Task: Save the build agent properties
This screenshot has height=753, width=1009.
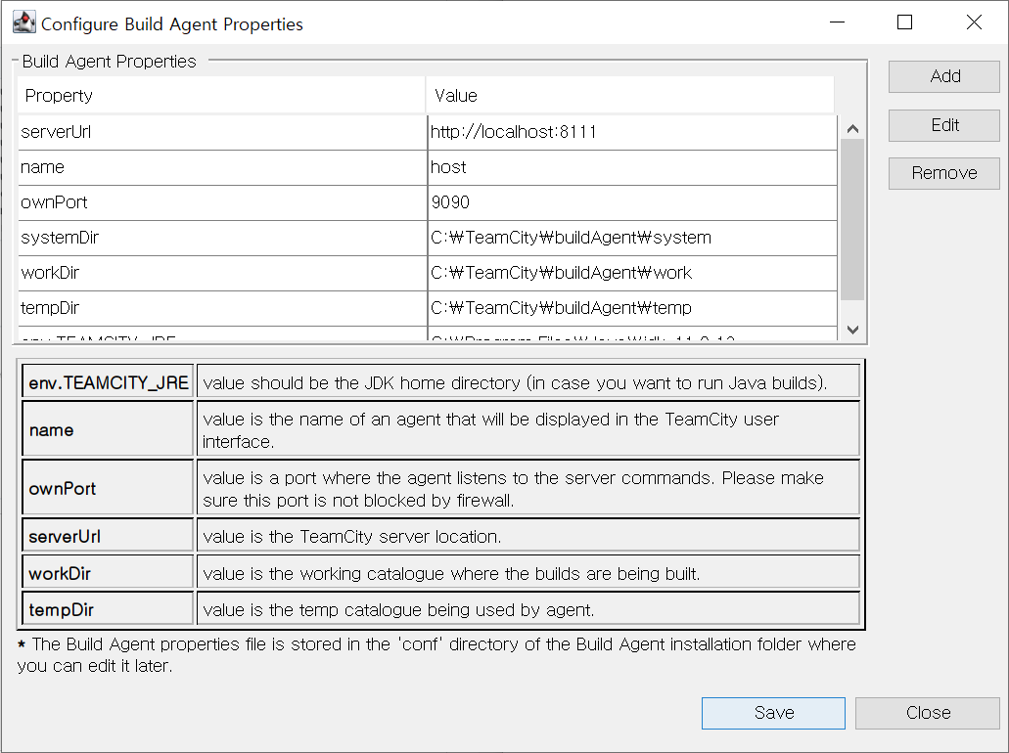Action: pos(773,713)
